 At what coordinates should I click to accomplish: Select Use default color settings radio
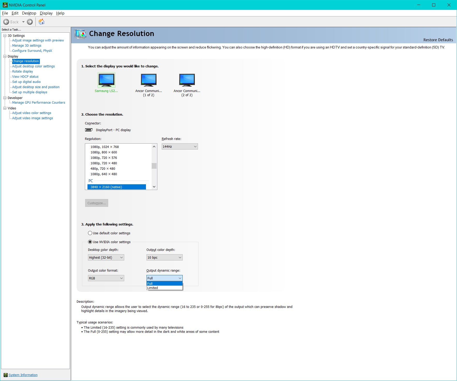[x=90, y=233]
